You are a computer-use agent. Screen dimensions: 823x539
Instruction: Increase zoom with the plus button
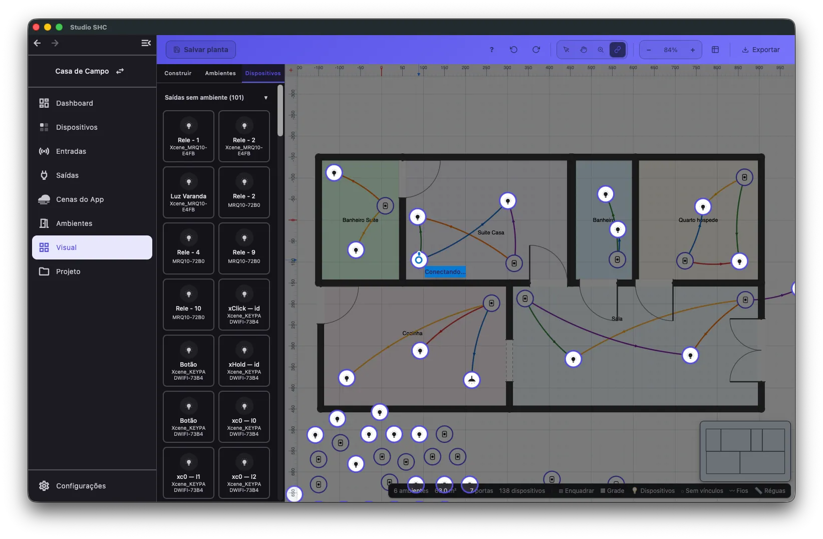point(693,50)
